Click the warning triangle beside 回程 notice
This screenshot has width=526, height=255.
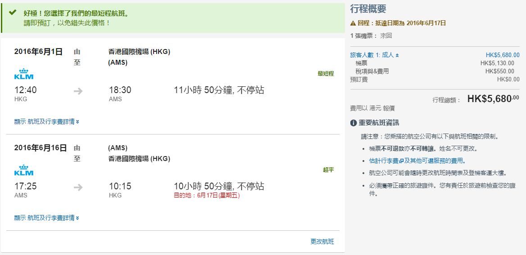[x=353, y=23]
